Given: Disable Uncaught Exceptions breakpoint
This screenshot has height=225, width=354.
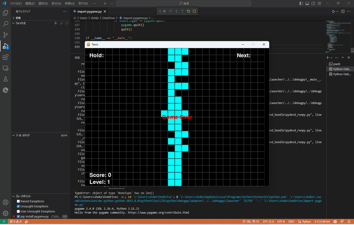Looking at the screenshot, I should tap(18, 206).
